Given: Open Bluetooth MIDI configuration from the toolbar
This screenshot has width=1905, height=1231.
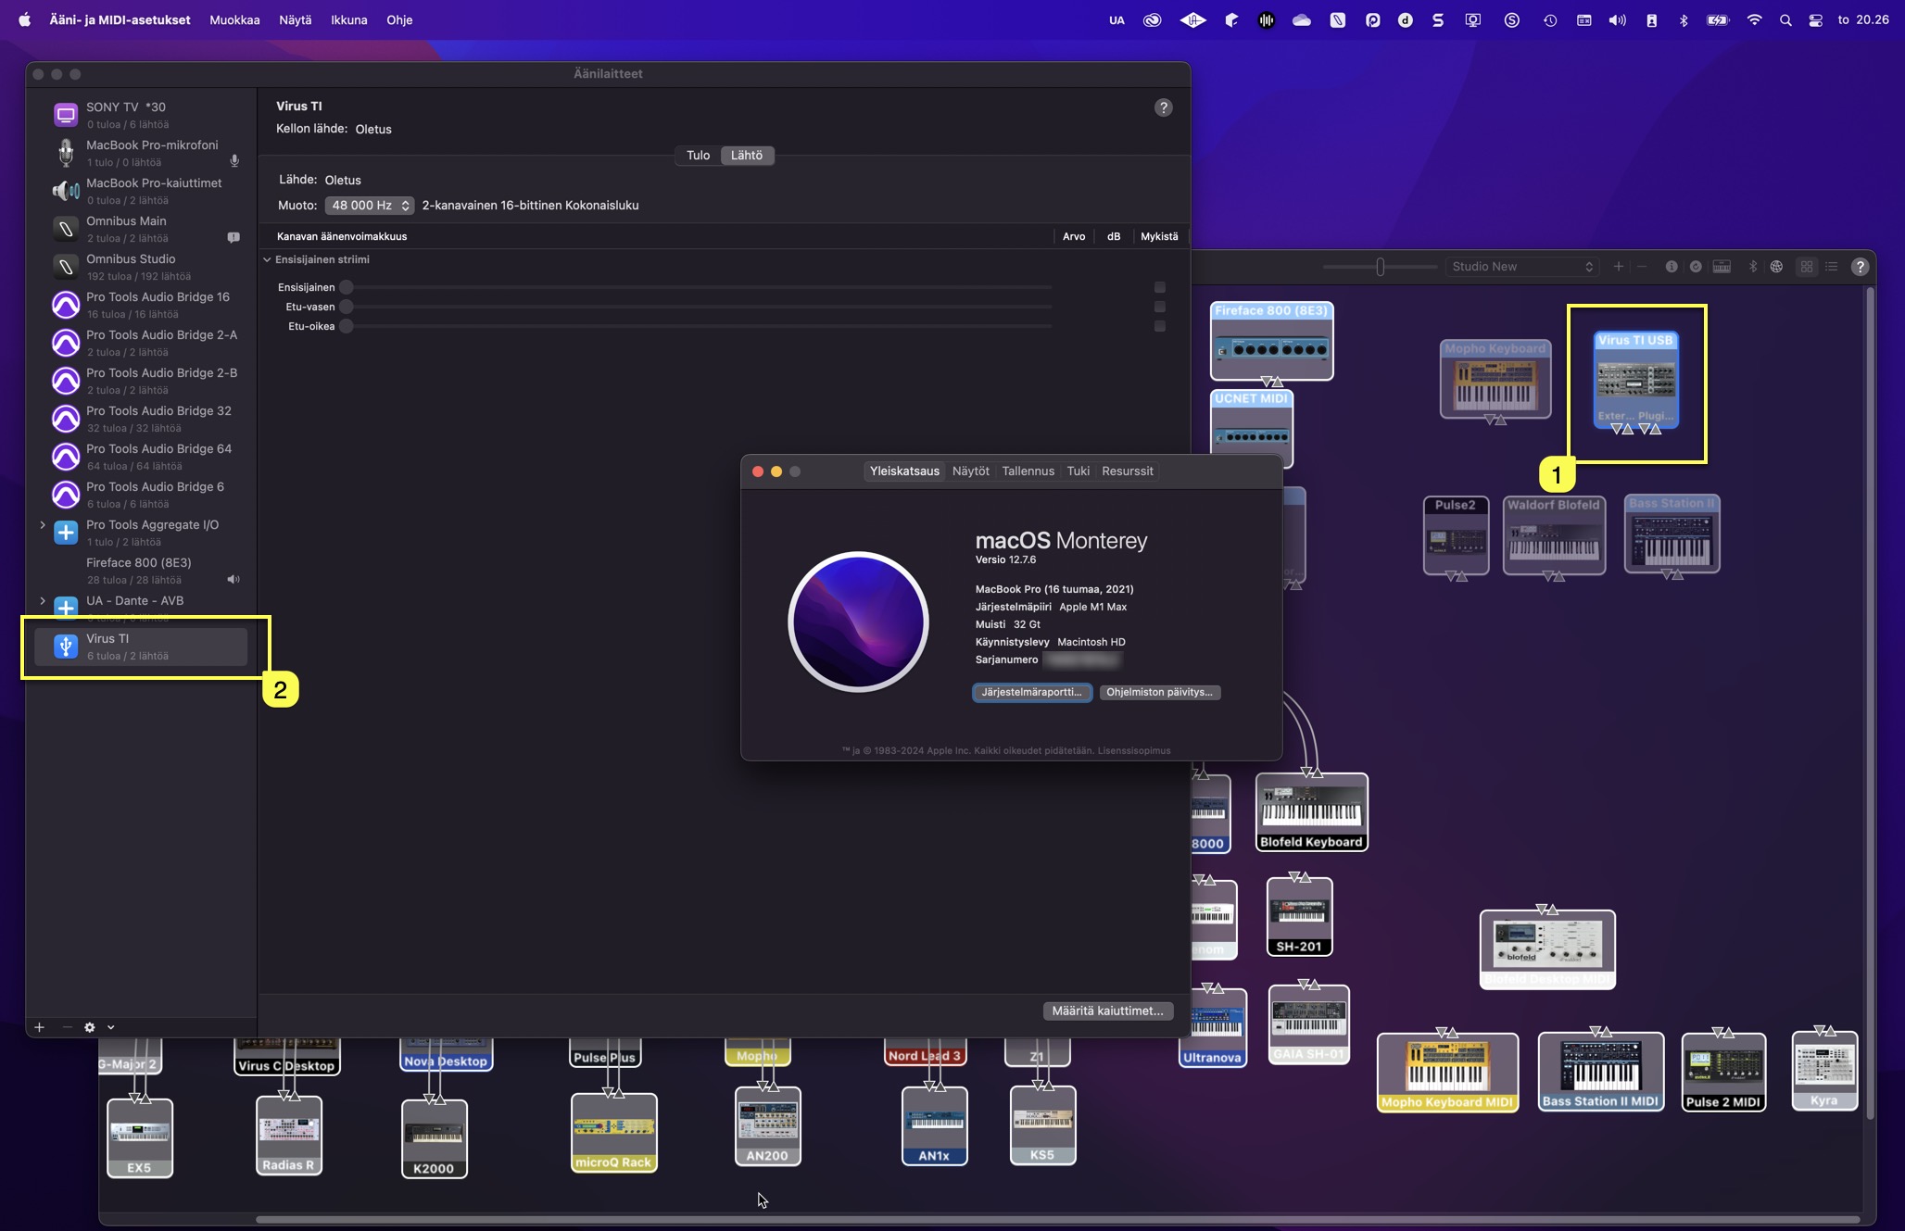Looking at the screenshot, I should click(x=1753, y=266).
